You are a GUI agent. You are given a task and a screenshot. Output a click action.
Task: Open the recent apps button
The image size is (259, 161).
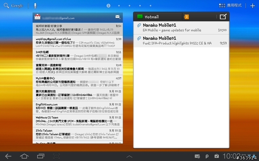coord(40,156)
